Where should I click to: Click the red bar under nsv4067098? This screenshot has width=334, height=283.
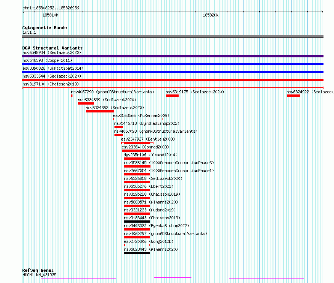coord(119,135)
